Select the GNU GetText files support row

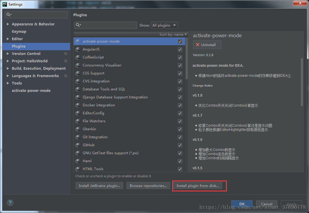coord(129,153)
